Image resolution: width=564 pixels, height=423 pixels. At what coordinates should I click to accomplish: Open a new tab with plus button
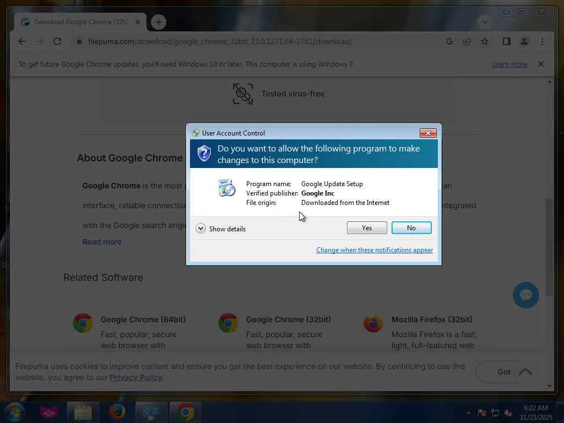coord(158,22)
